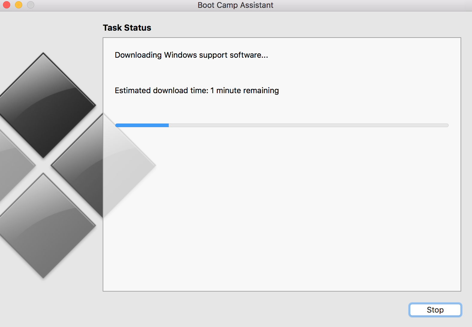
Task: Click the "Task Status" heading
Action: click(x=127, y=28)
